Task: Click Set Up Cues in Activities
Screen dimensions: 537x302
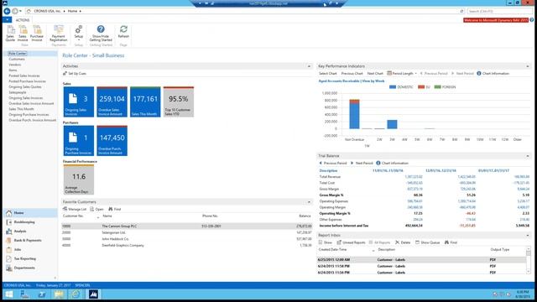Action: coord(75,74)
